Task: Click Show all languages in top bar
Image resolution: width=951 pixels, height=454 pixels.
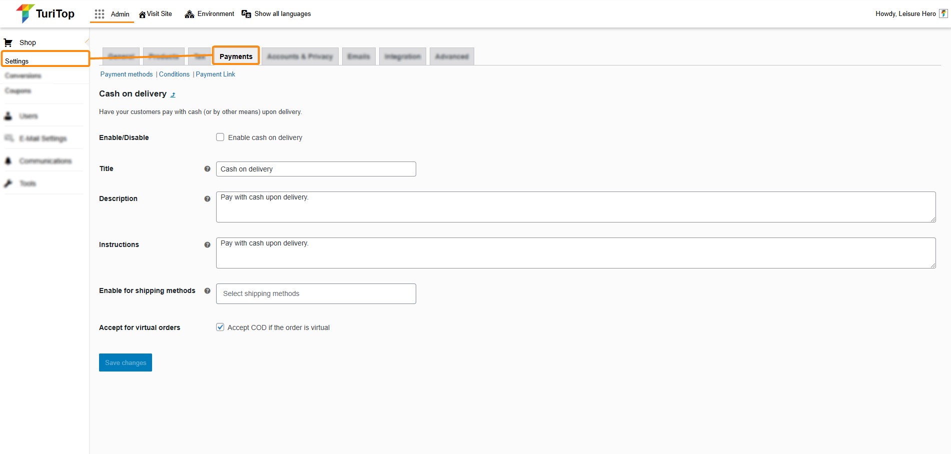Action: tap(282, 14)
